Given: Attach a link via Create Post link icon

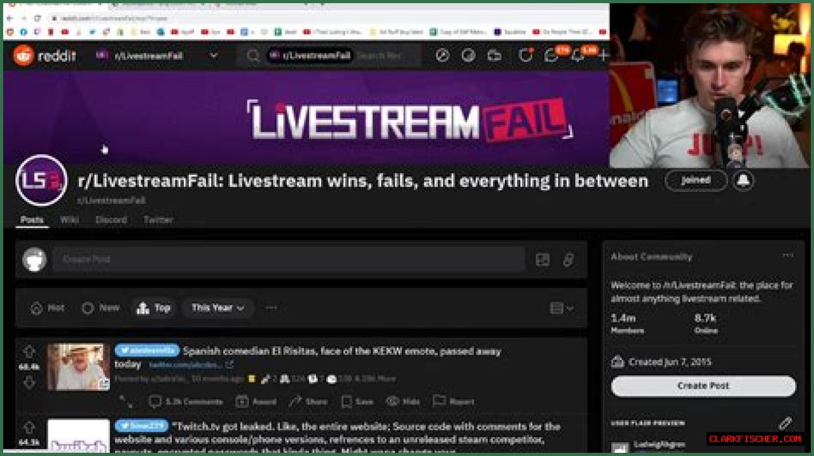Looking at the screenshot, I should (569, 259).
